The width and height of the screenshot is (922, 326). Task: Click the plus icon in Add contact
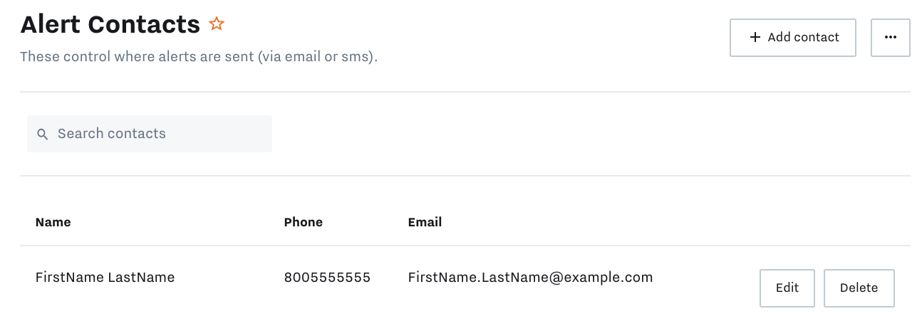755,37
